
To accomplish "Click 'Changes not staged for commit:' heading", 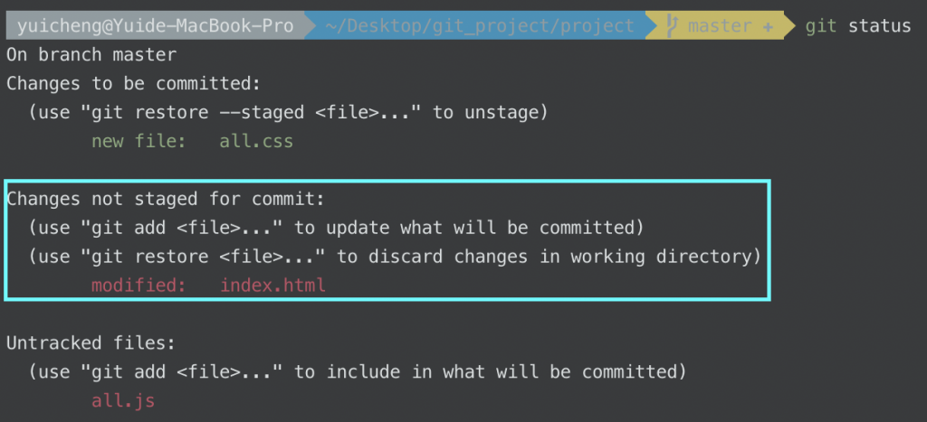I will 167,199.
